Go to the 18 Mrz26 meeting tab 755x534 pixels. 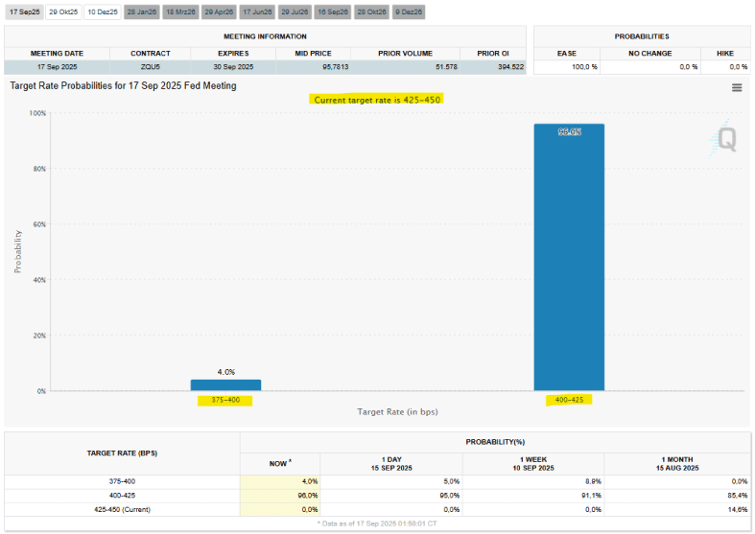(179, 12)
